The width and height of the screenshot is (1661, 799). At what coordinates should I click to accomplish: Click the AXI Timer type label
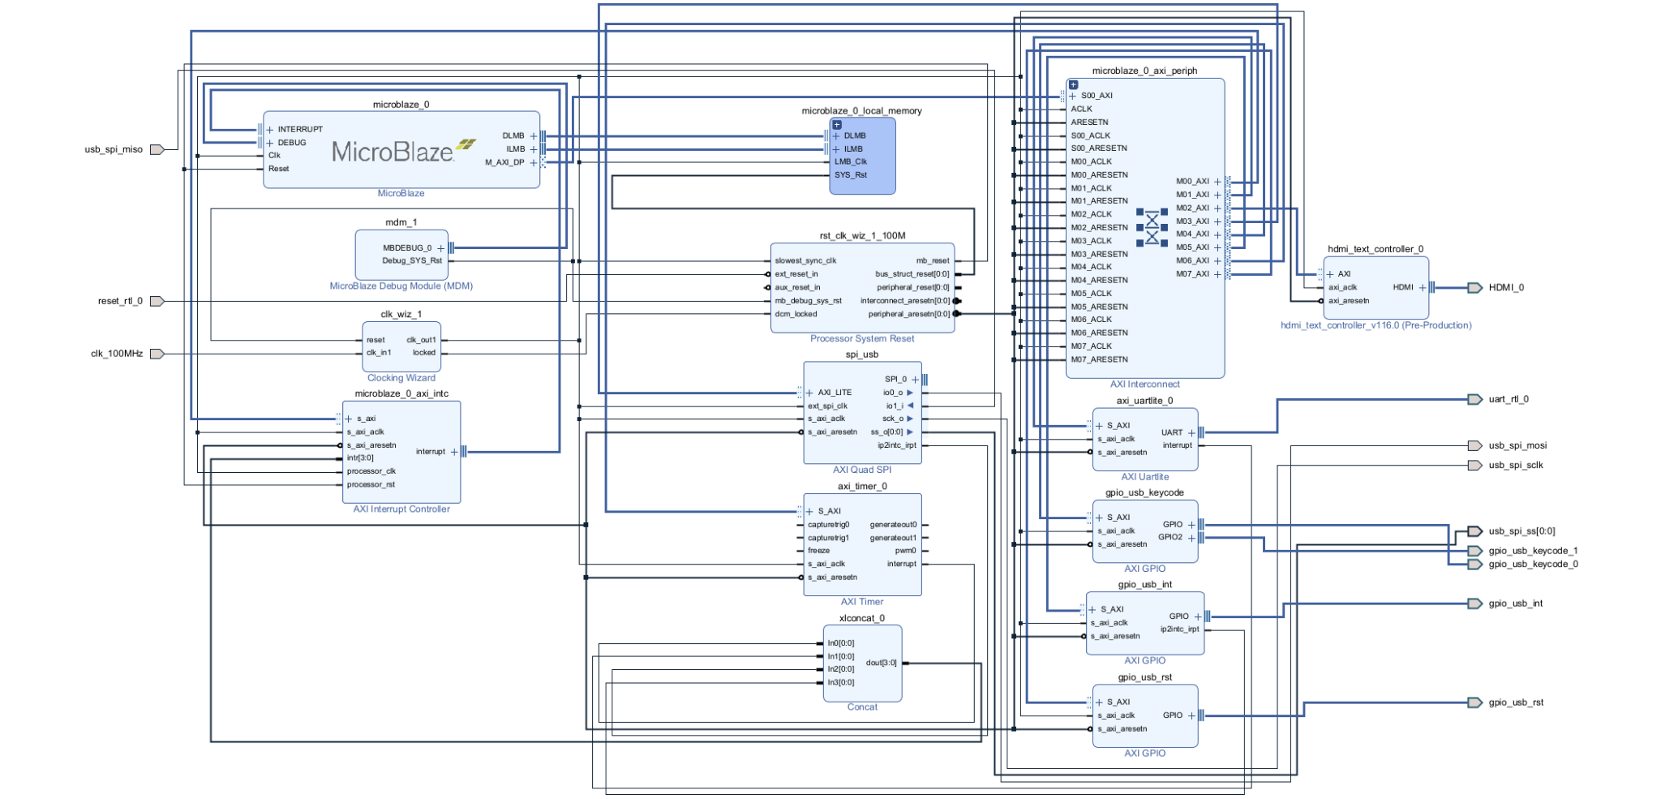(862, 602)
